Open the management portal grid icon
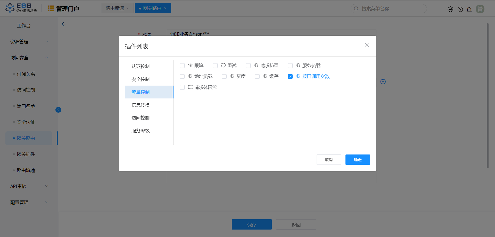495x237 pixels. click(x=51, y=8)
